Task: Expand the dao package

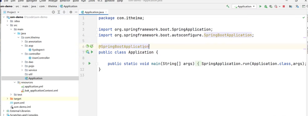Action: pos(22,62)
